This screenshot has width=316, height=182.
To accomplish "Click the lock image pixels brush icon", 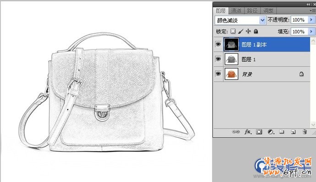I will pos(240,31).
